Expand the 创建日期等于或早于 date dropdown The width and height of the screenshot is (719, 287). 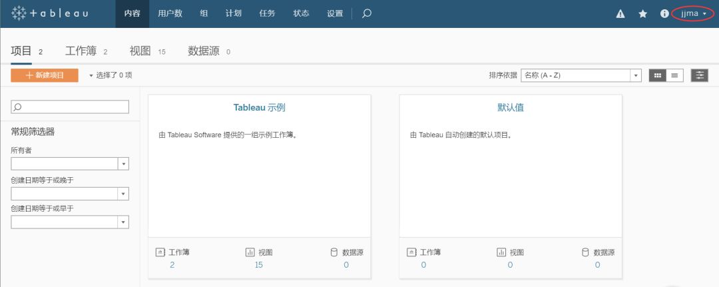point(123,222)
